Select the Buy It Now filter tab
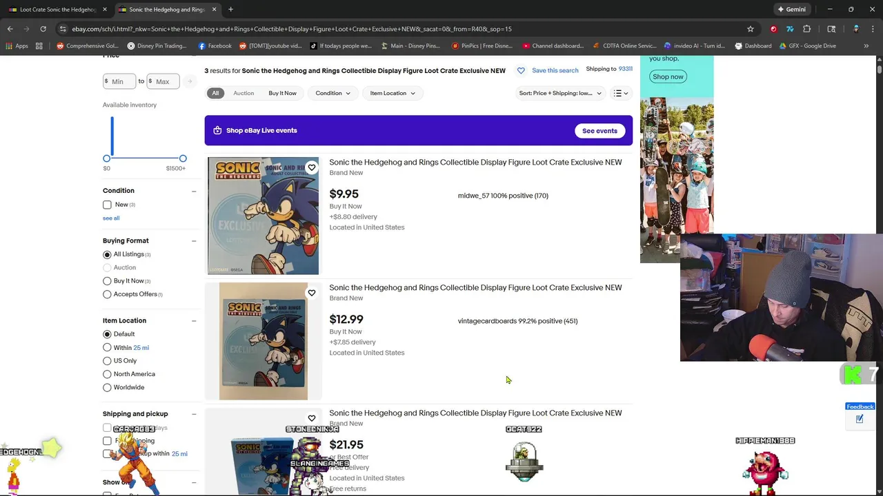883x496 pixels. point(282,93)
